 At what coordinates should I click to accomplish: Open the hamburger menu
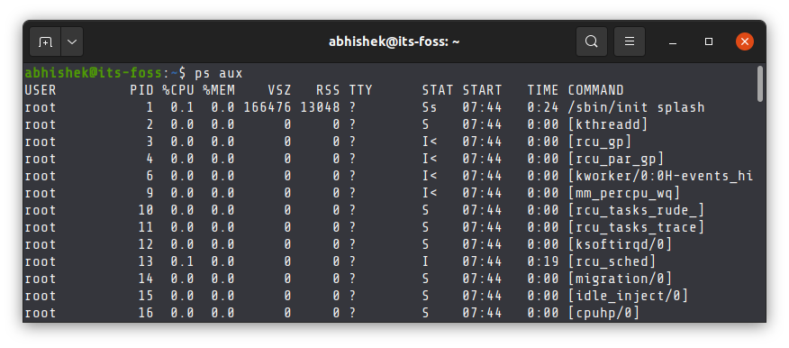pos(630,41)
